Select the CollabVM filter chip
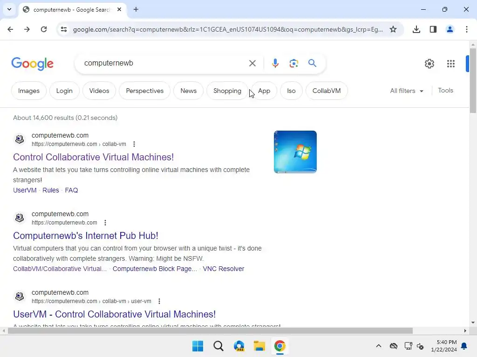 tap(327, 91)
